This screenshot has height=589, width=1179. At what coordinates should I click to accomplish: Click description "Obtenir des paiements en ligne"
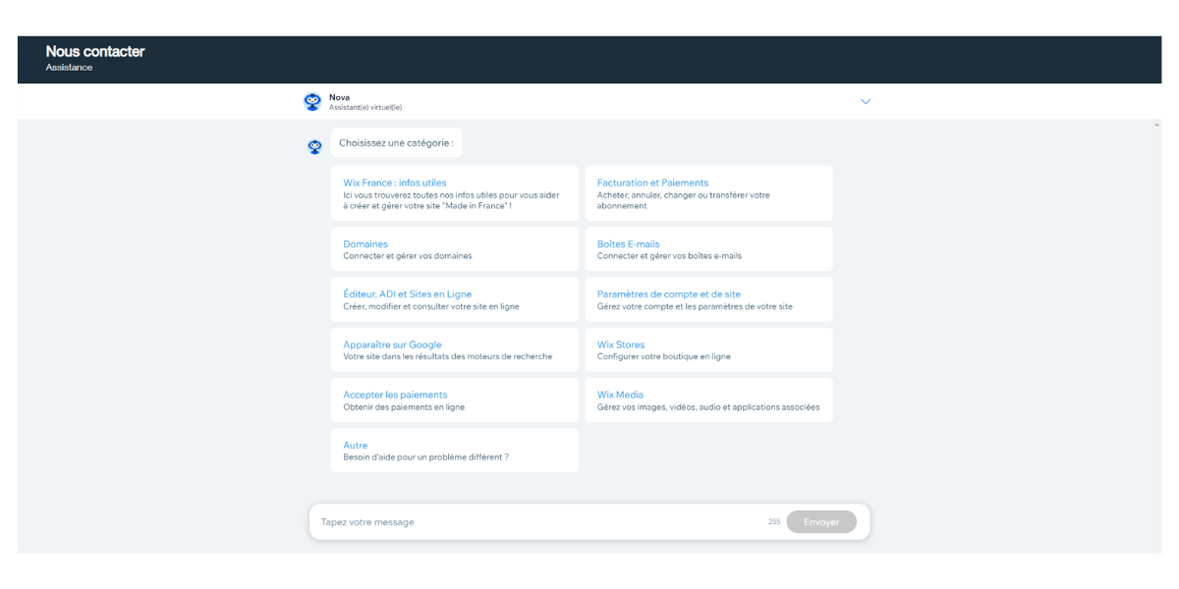404,406
